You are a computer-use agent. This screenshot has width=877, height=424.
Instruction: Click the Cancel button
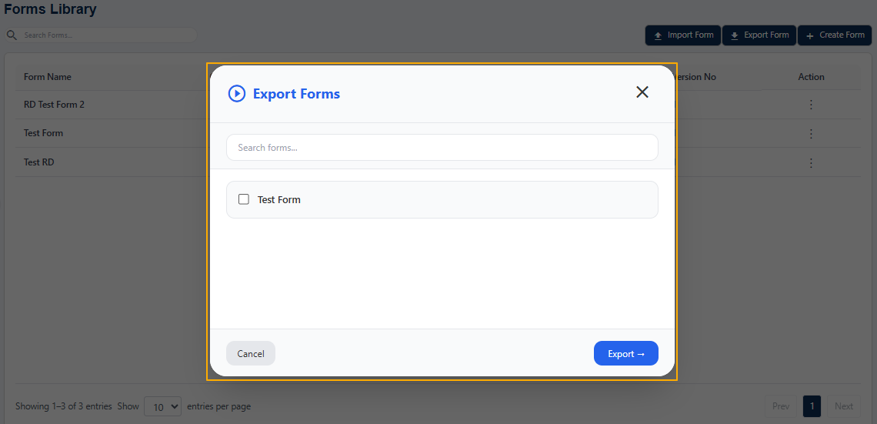pyautogui.click(x=251, y=353)
